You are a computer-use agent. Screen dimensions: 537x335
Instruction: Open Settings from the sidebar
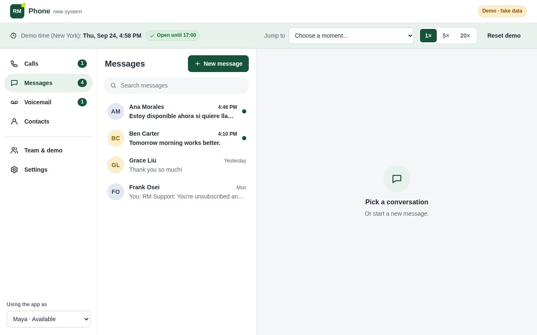[x=48, y=170]
